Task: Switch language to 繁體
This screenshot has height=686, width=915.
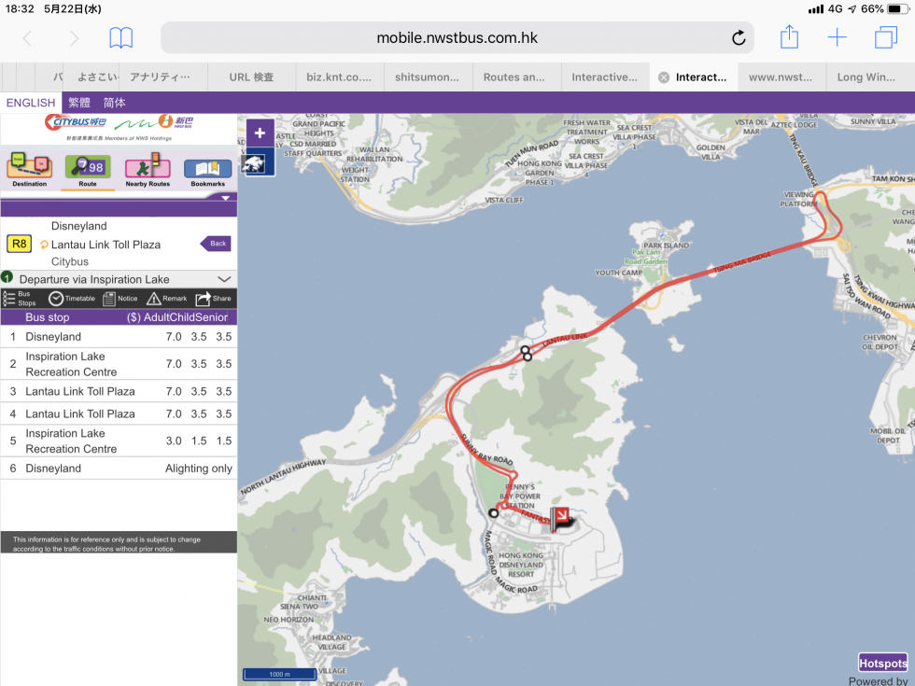Action: (79, 103)
